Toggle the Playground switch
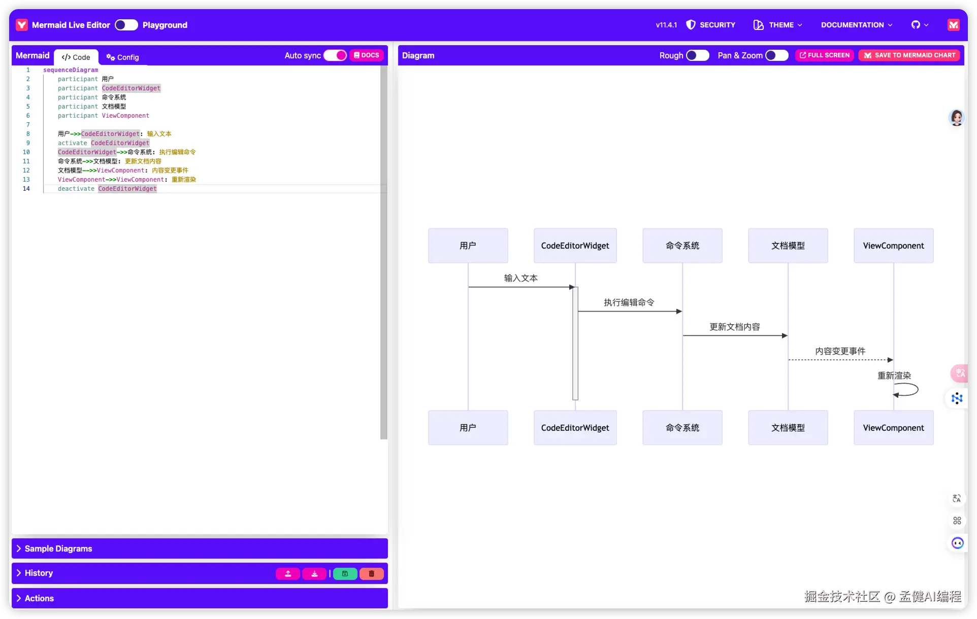Image resolution: width=977 pixels, height=619 pixels. pyautogui.click(x=126, y=25)
